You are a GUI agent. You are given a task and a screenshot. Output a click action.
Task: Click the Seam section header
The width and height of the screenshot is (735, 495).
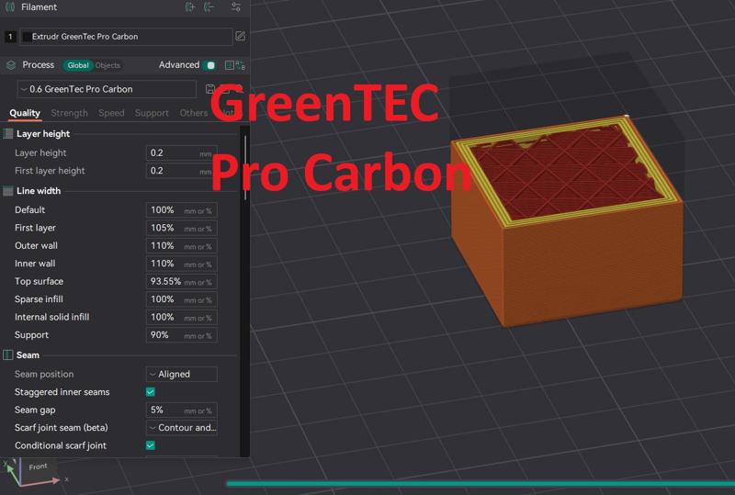tap(28, 354)
